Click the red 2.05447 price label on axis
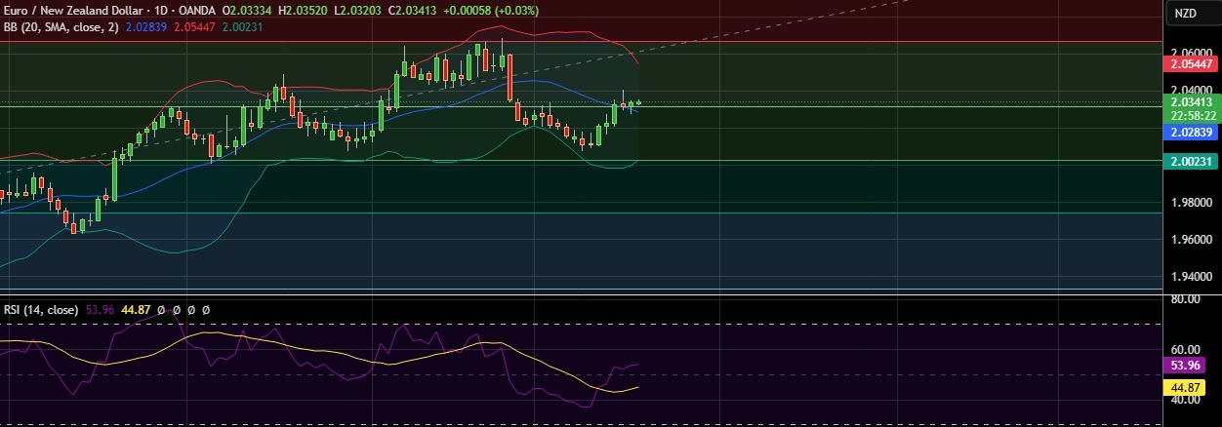This screenshot has height=427, width=1222. pos(1190,62)
